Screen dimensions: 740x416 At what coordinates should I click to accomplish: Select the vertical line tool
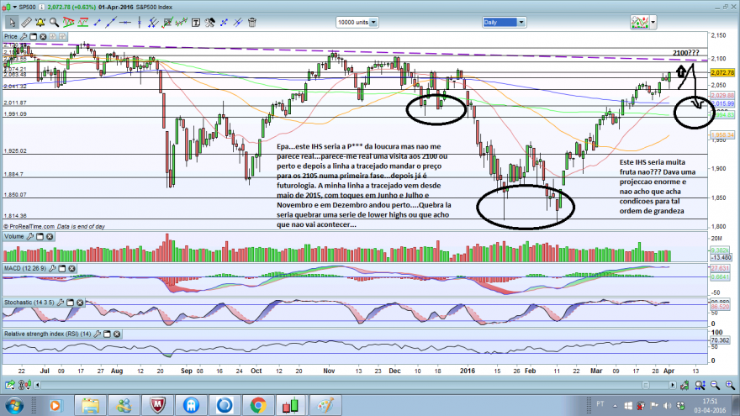tap(140, 22)
